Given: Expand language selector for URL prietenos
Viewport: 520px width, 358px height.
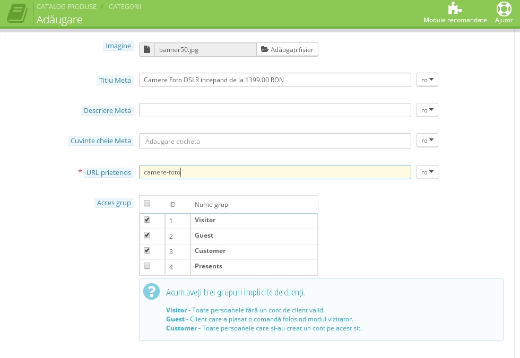Looking at the screenshot, I should pos(427,172).
